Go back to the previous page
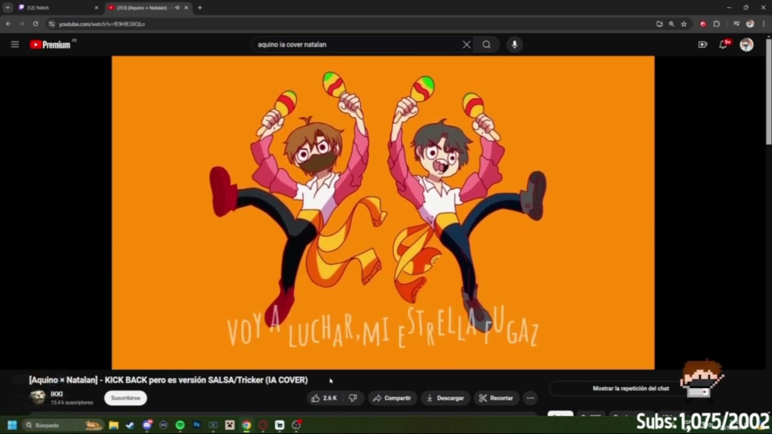This screenshot has width=772, height=434. (8, 24)
